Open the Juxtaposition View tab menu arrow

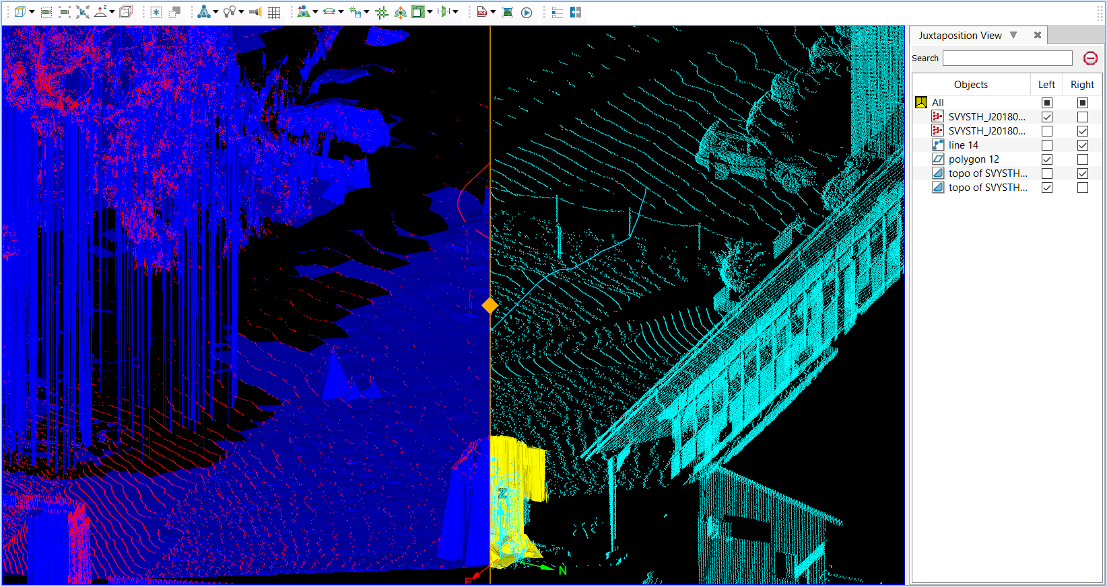[x=1013, y=35]
